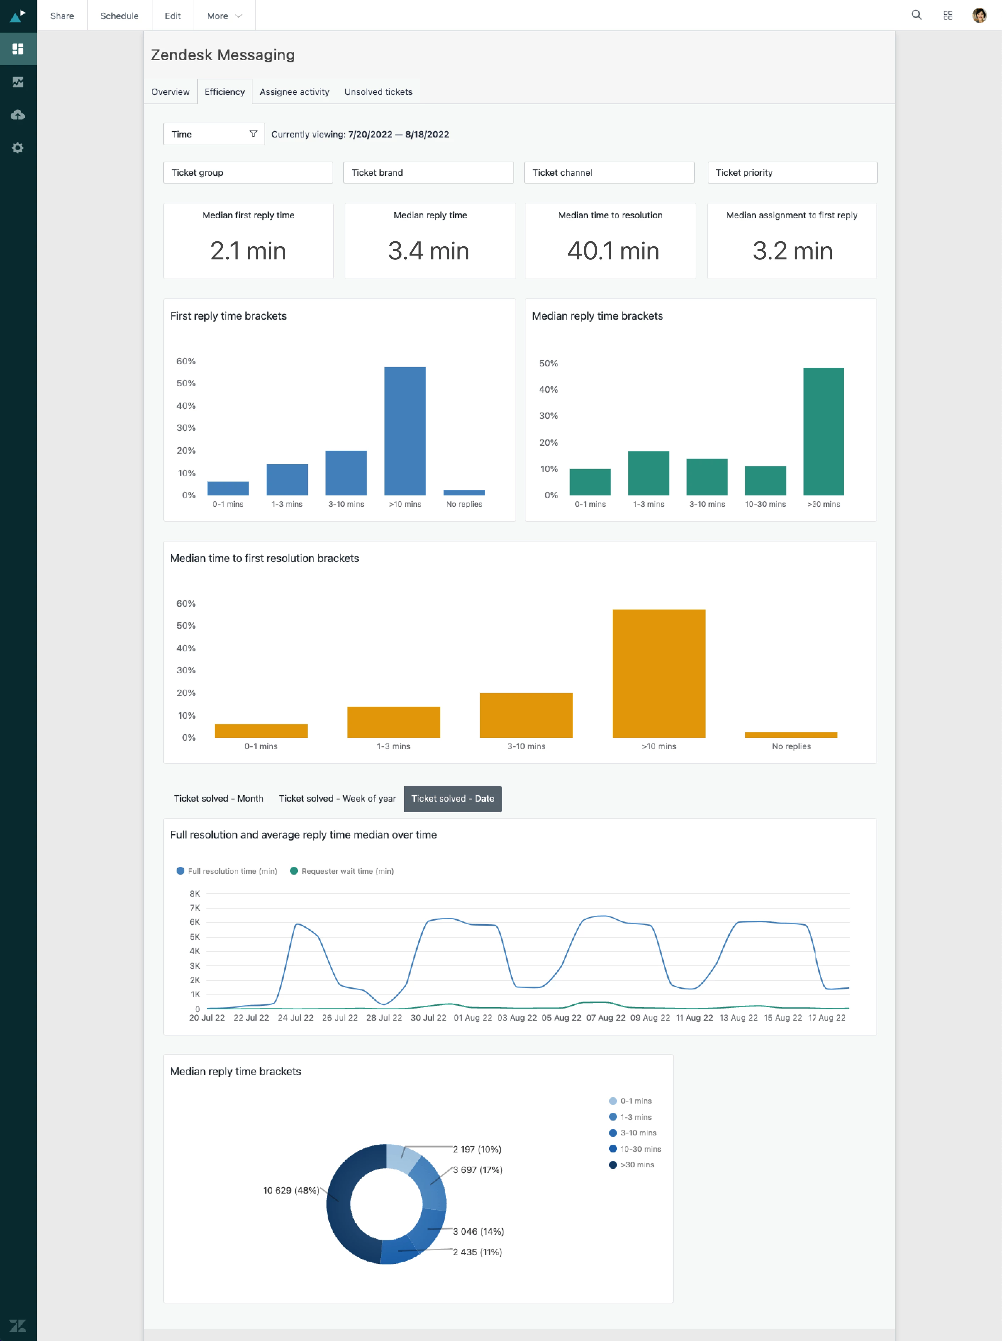This screenshot has height=1341, width=1002.
Task: Open the reports chart icon in sidebar
Action: [x=18, y=82]
